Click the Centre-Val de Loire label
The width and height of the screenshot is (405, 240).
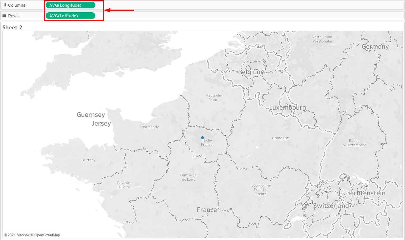pos(189,177)
